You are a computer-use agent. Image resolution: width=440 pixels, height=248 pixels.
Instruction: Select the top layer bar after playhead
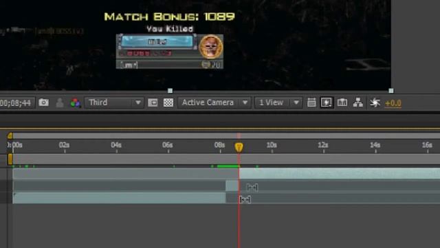tap(340, 174)
